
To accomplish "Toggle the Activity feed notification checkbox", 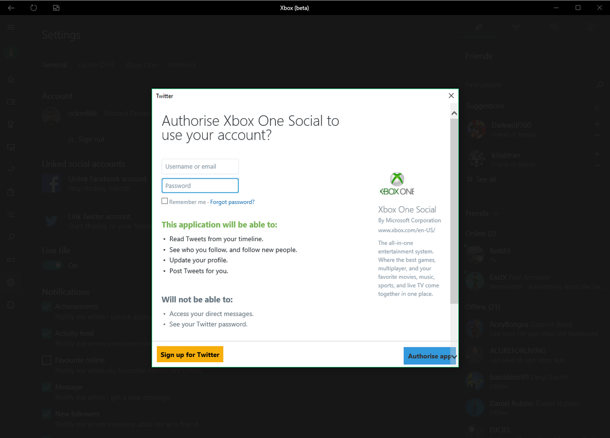I will [x=46, y=334].
